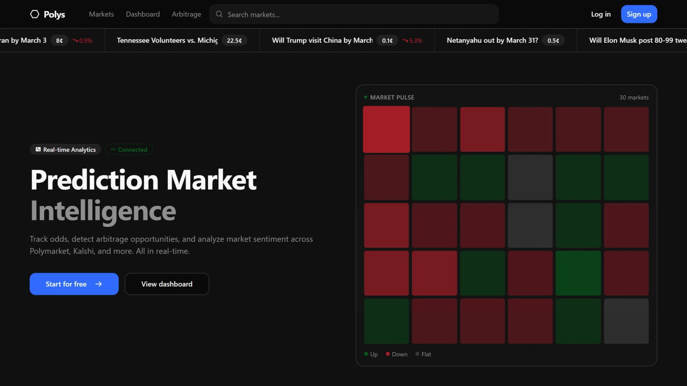
Task: Click the Log in link
Action: (601, 14)
